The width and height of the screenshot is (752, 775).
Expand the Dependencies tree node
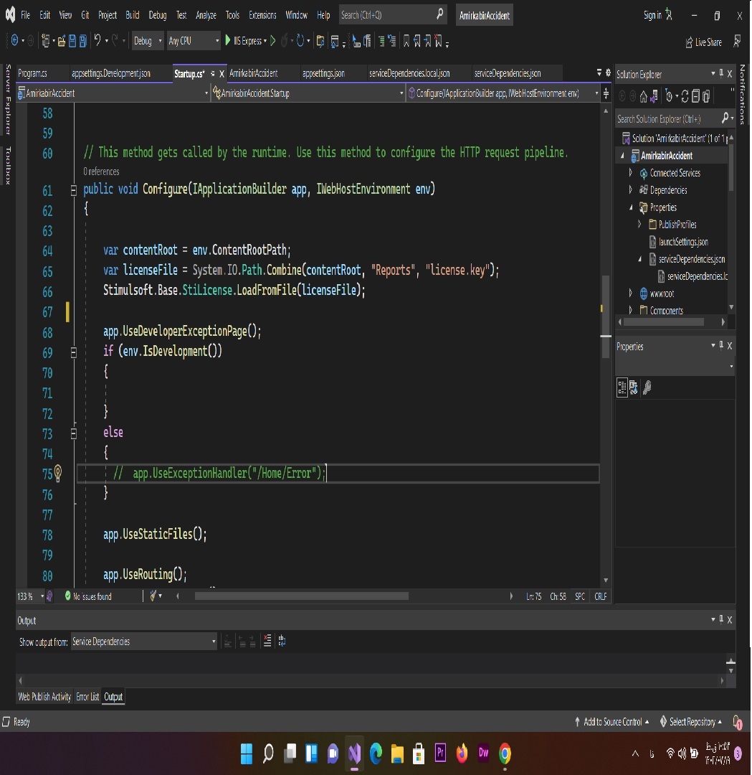point(631,190)
